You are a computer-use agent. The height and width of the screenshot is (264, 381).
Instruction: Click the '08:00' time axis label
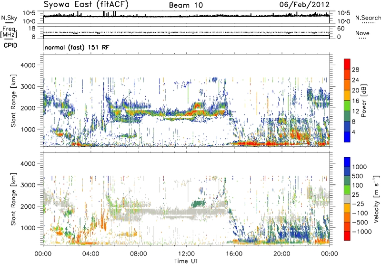[x=139, y=254]
